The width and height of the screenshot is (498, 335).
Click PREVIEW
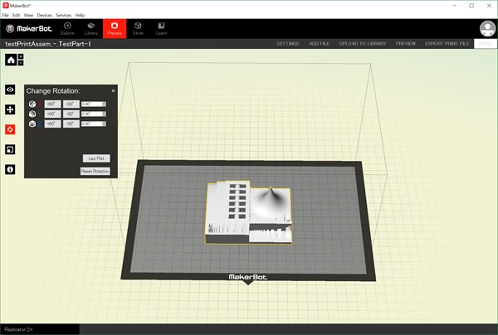click(x=406, y=43)
